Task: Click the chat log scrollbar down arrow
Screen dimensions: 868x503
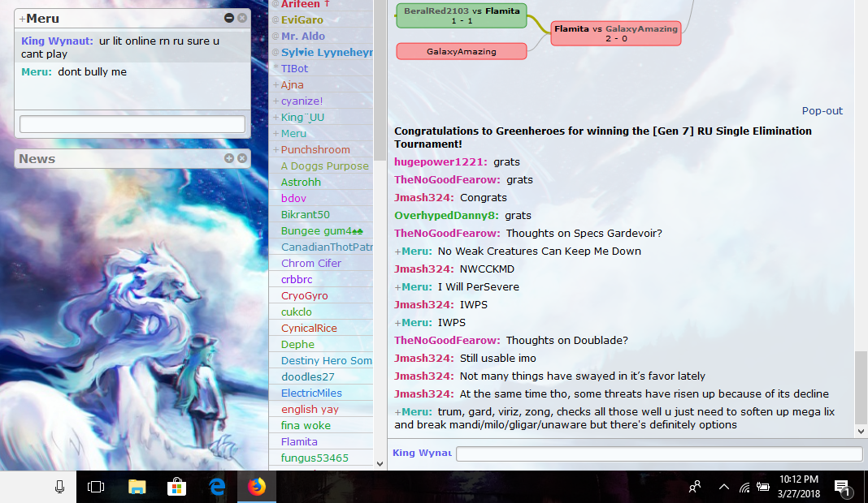Action: [x=861, y=431]
